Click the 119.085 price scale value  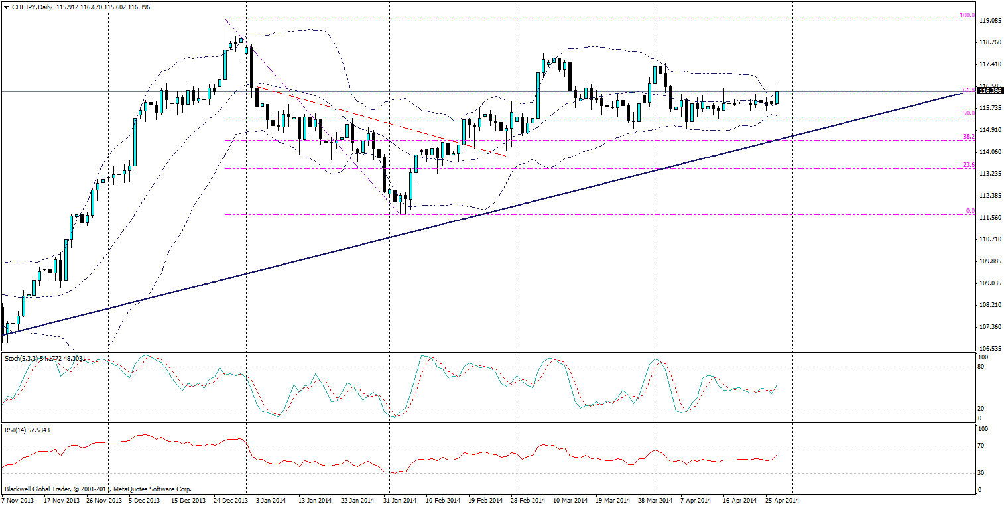coord(989,21)
